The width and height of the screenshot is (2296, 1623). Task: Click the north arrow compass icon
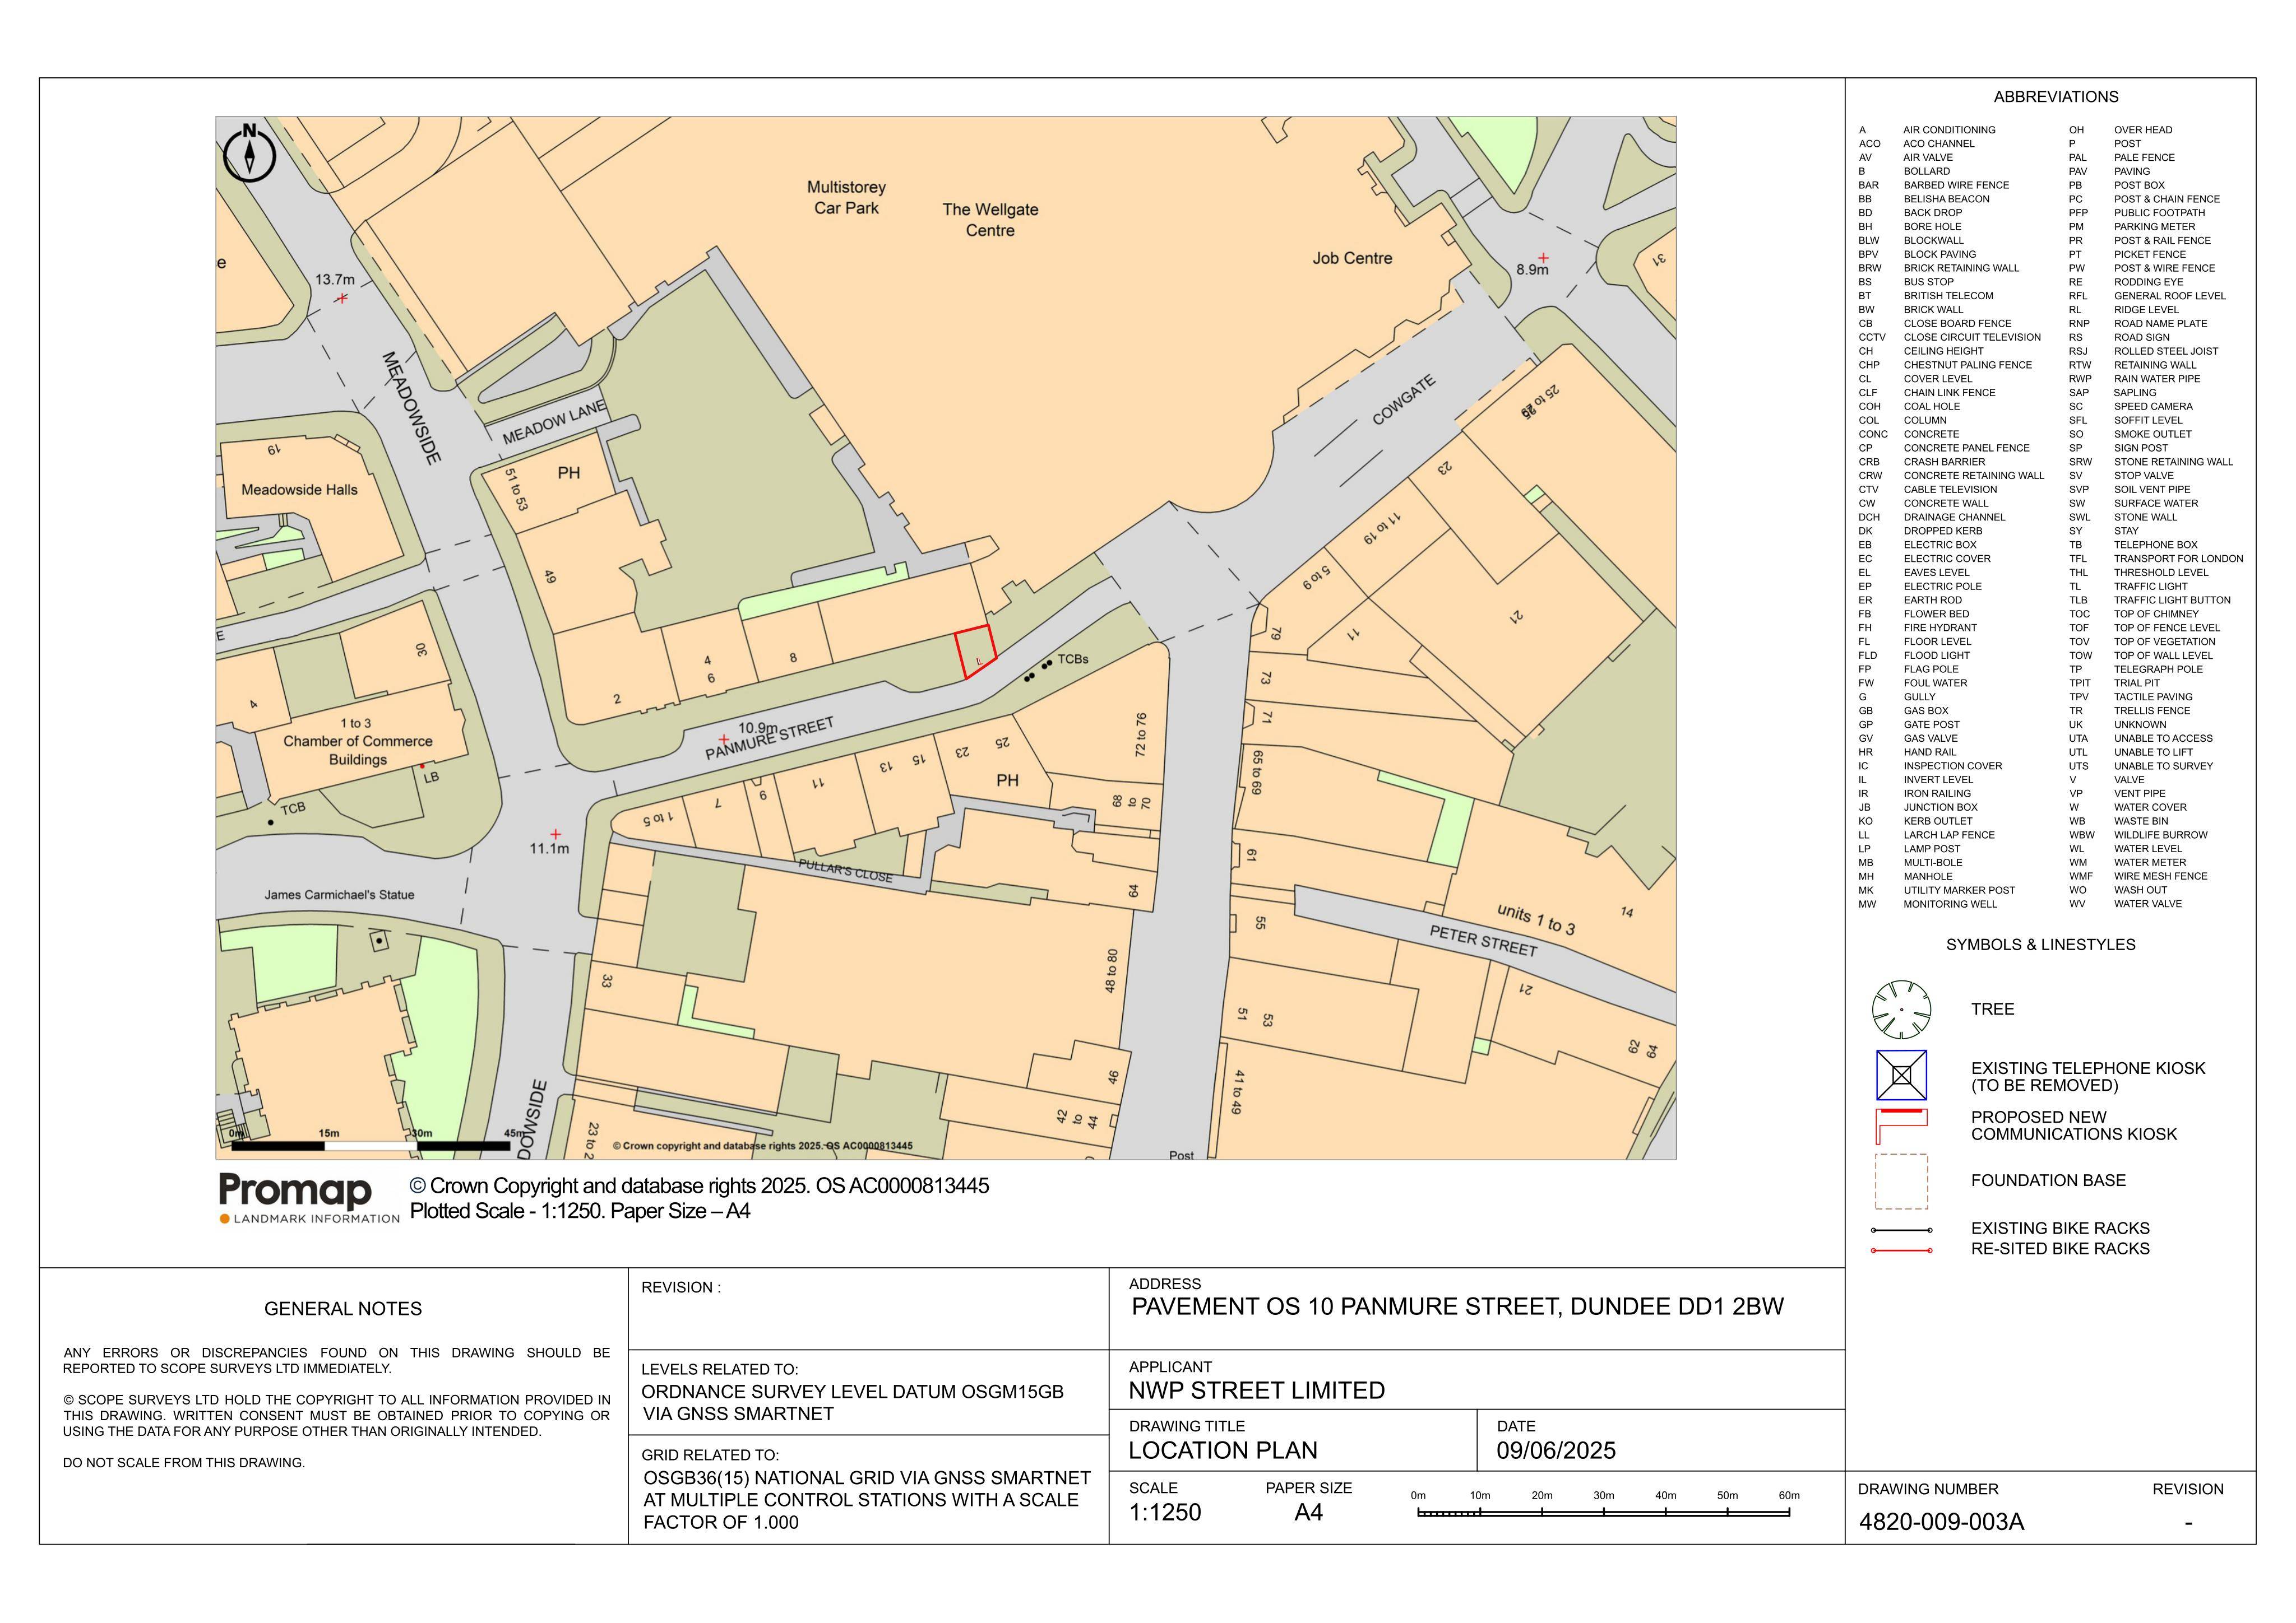coord(249,153)
